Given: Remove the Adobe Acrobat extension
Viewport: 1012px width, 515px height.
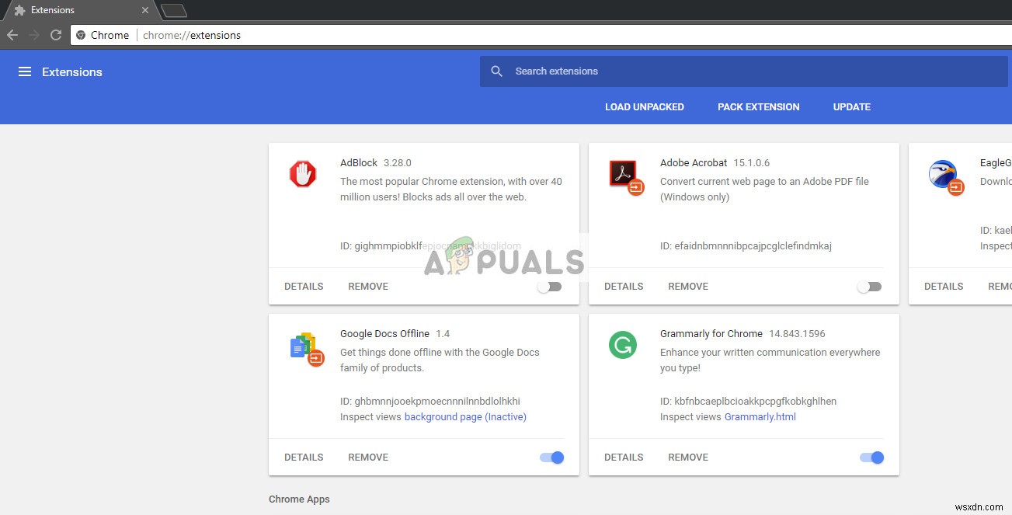Looking at the screenshot, I should pyautogui.click(x=688, y=287).
